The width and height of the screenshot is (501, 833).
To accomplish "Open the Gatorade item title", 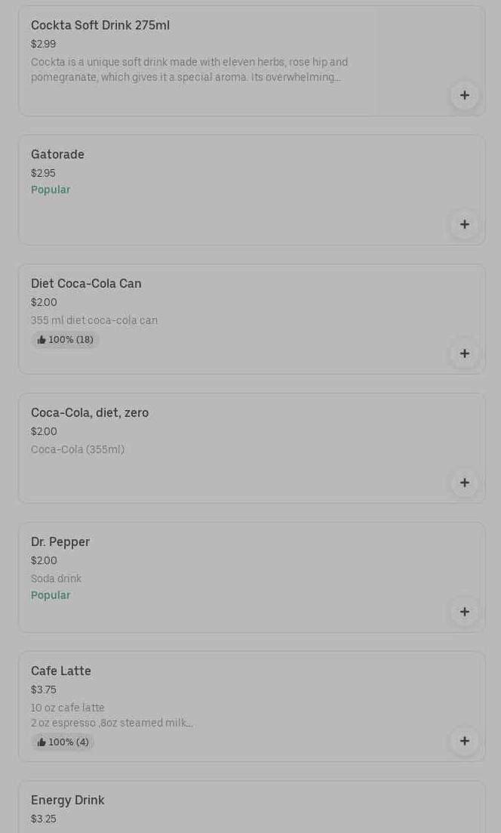I will (x=57, y=155).
